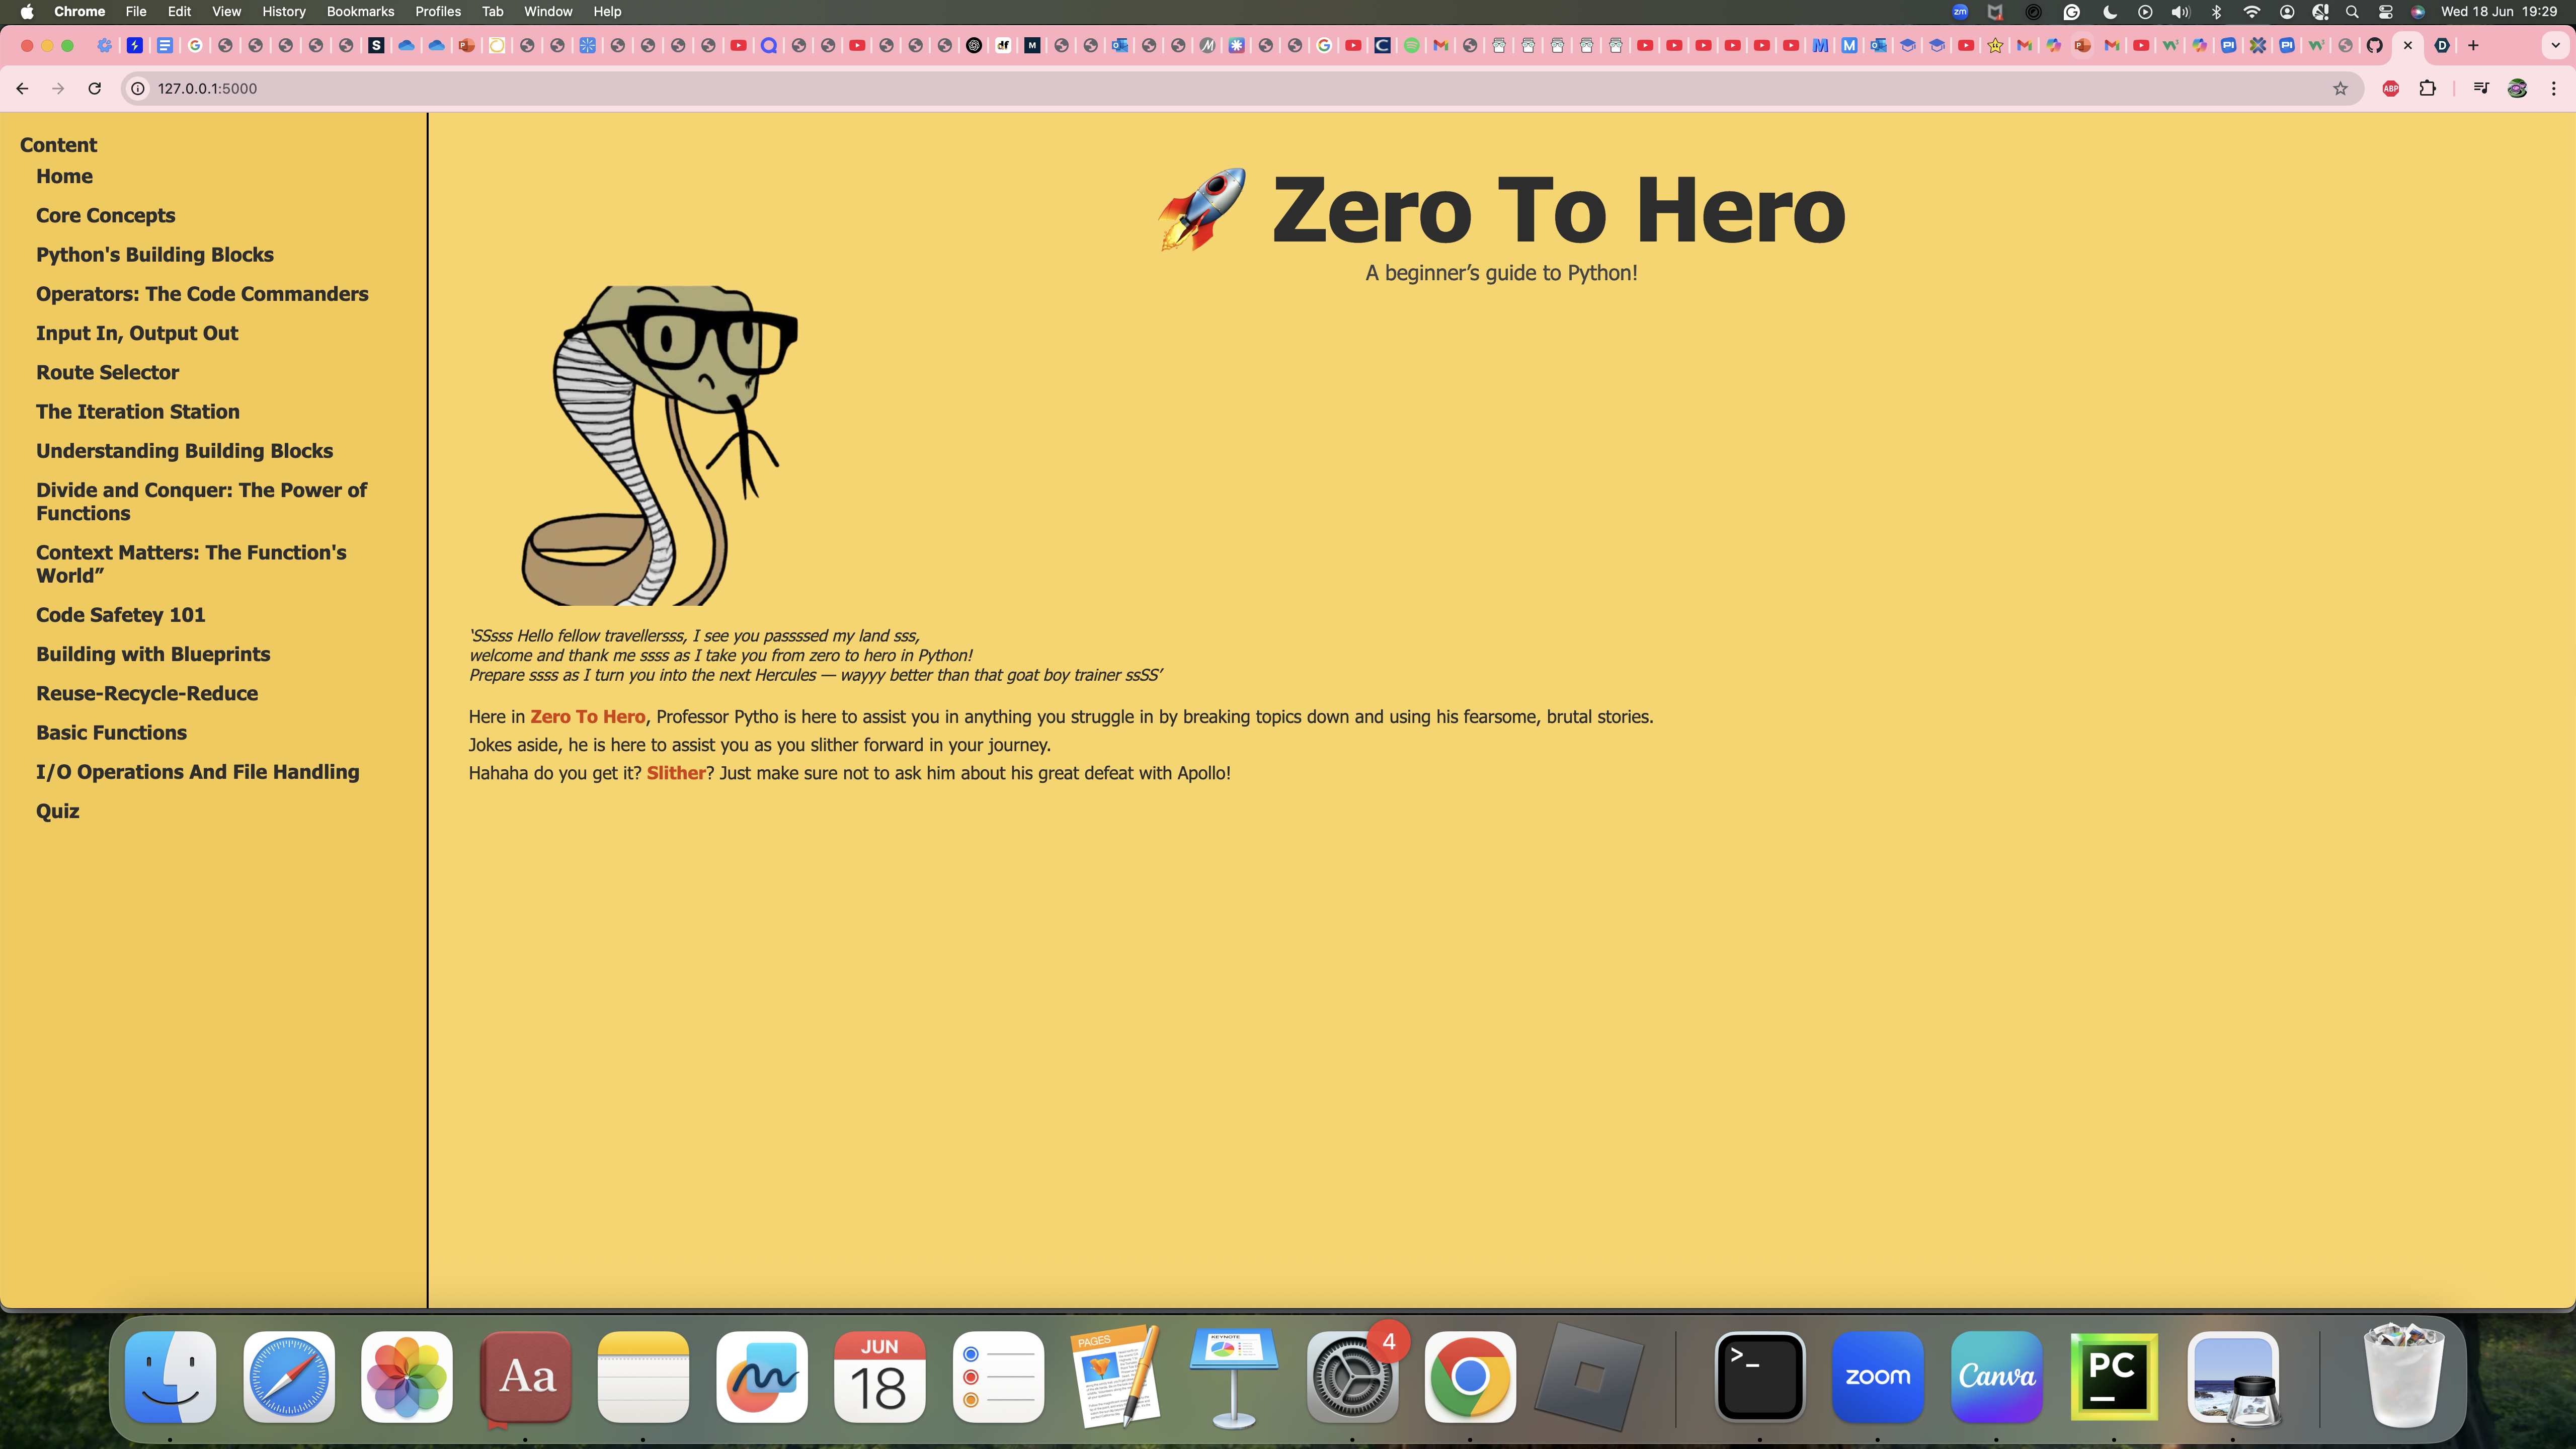Viewport: 2576px width, 1449px height.
Task: Launch PyCharm from the dock
Action: coord(2114,1376)
